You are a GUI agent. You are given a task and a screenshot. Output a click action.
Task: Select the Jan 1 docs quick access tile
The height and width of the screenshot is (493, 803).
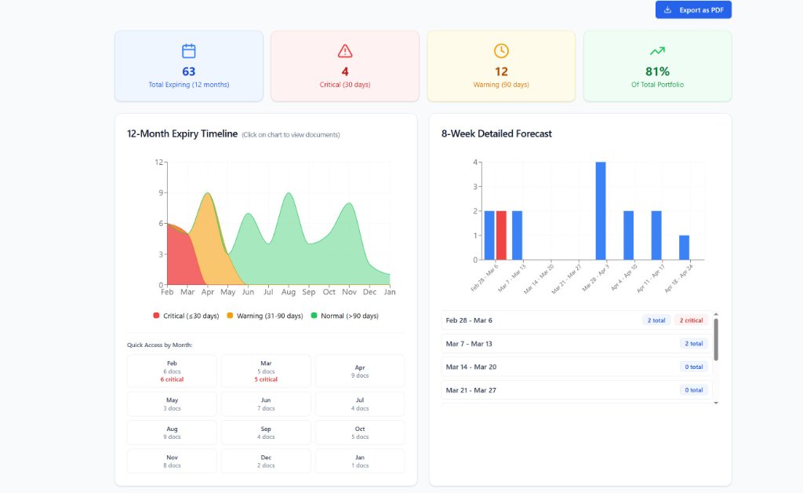[x=360, y=462]
